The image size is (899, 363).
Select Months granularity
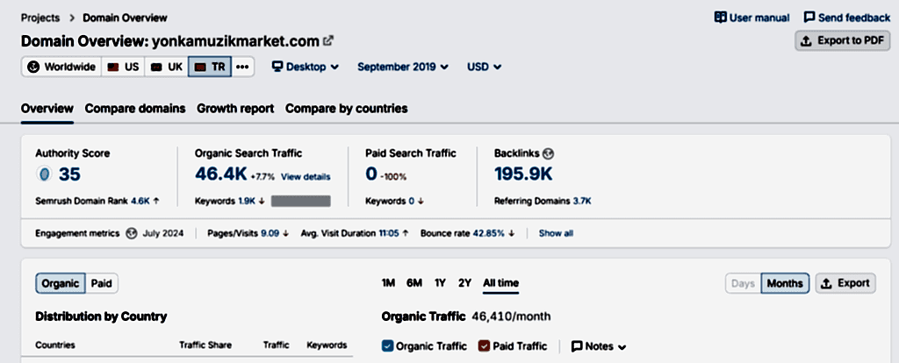pos(785,283)
